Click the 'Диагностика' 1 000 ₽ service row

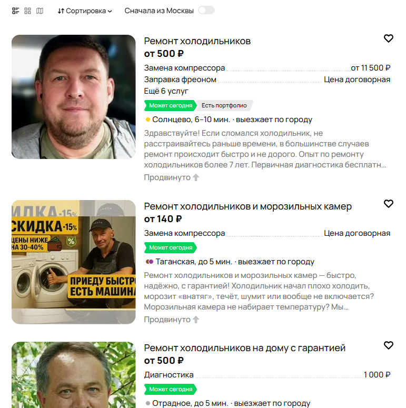click(x=268, y=375)
